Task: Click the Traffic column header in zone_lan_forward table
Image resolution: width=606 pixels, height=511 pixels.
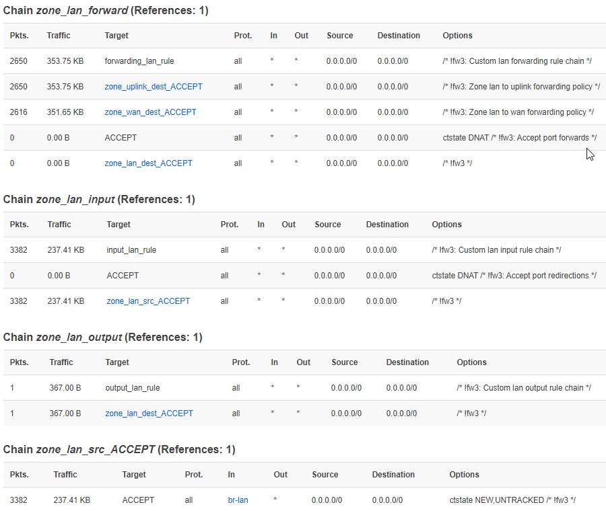Action: tap(59, 36)
